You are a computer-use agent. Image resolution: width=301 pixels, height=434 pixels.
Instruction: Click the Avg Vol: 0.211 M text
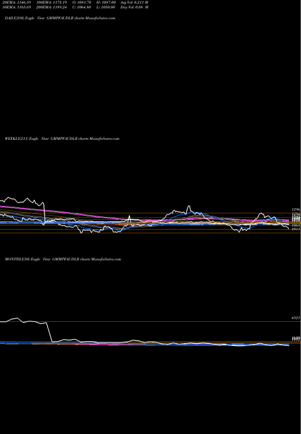134,2
